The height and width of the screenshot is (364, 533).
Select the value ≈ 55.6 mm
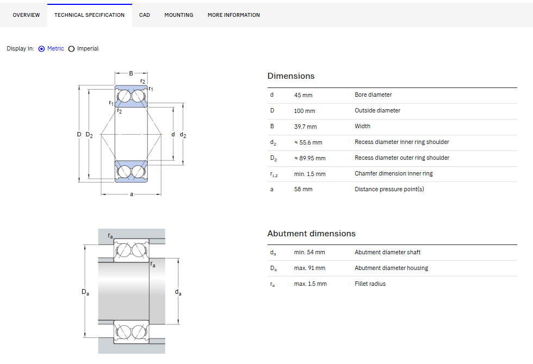[308, 142]
